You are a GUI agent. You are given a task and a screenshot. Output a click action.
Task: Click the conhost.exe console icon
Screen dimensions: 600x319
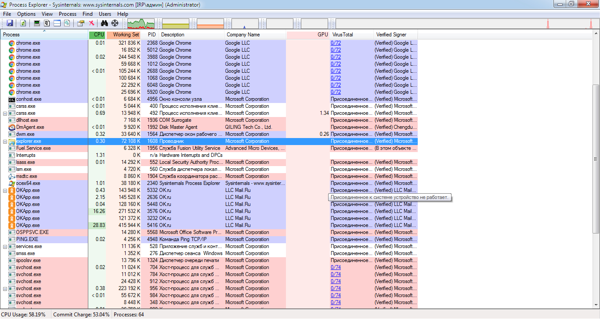[x=12, y=99]
